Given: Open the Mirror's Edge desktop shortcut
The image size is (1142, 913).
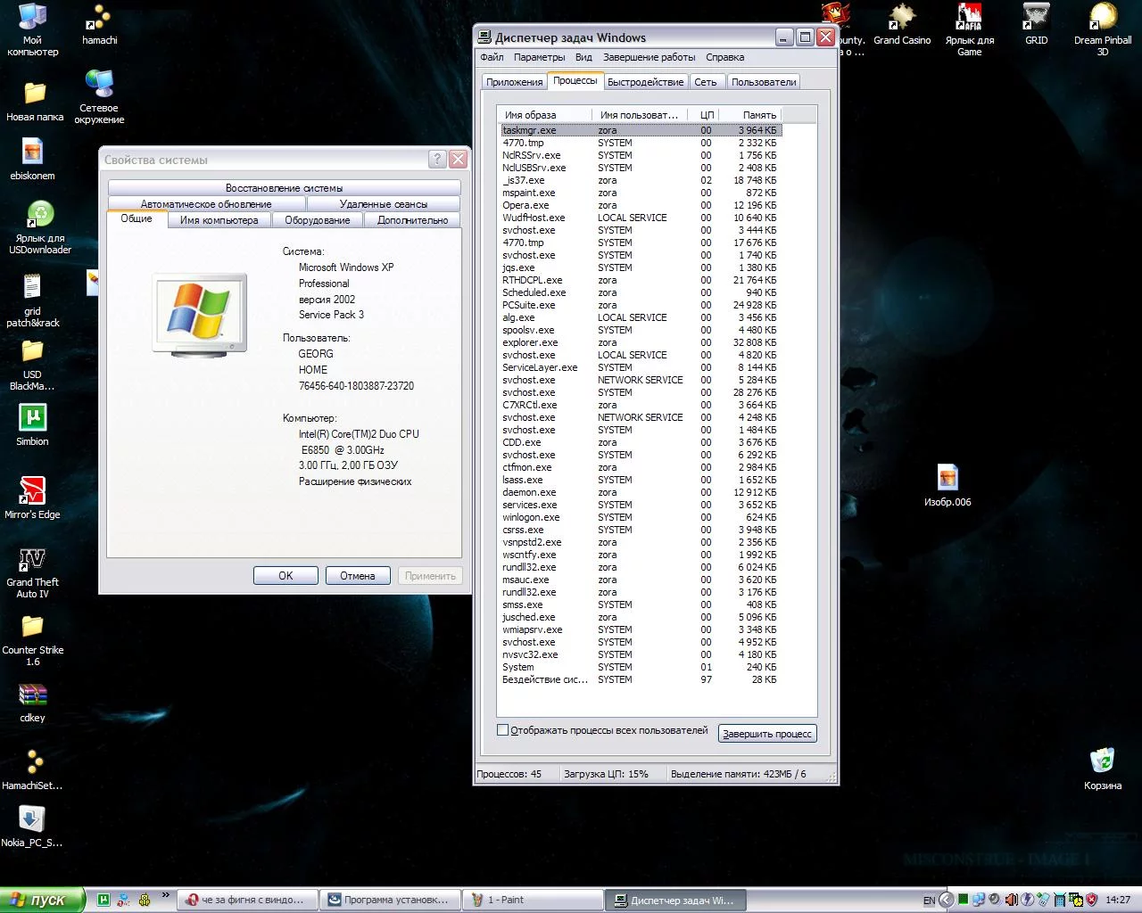Looking at the screenshot, I should pos(32,491).
